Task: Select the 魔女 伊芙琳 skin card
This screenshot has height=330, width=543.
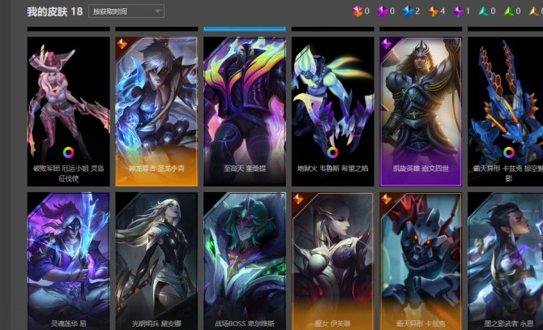Action: pyautogui.click(x=333, y=261)
